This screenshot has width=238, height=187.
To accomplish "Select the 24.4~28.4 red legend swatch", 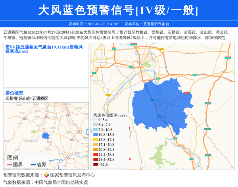I will (x=95, y=154).
